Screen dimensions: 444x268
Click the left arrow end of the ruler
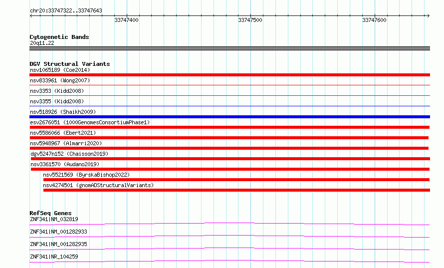tap(31, 16)
